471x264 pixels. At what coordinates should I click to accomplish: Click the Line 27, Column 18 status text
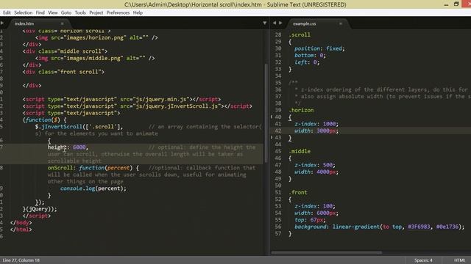coord(21,260)
